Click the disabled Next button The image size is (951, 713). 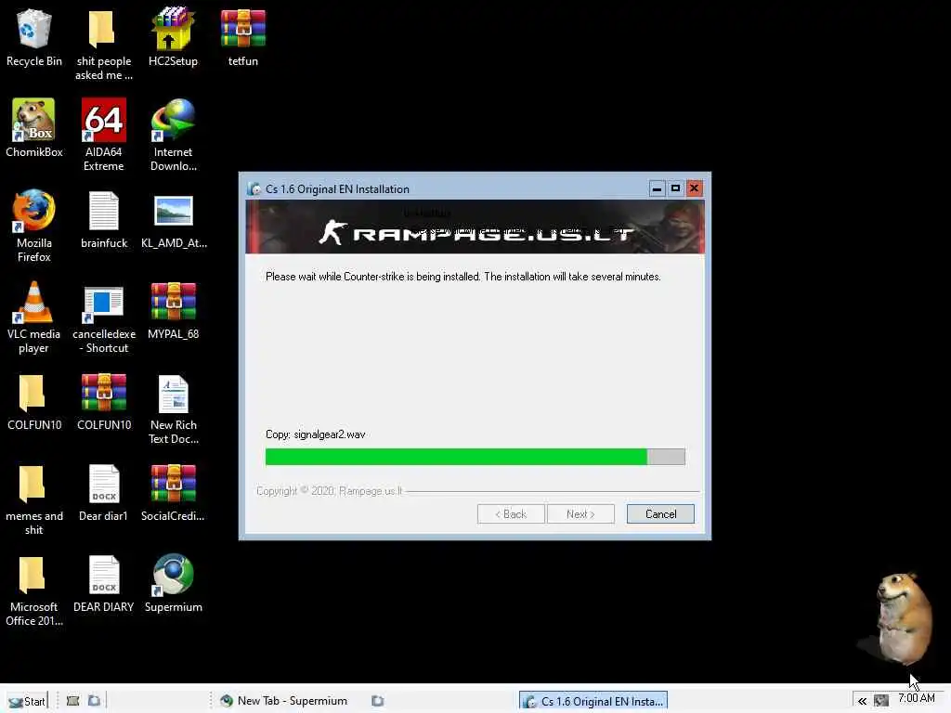[x=580, y=514]
